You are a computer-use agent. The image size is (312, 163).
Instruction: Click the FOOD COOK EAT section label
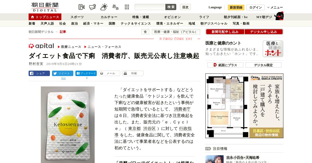[176, 39]
